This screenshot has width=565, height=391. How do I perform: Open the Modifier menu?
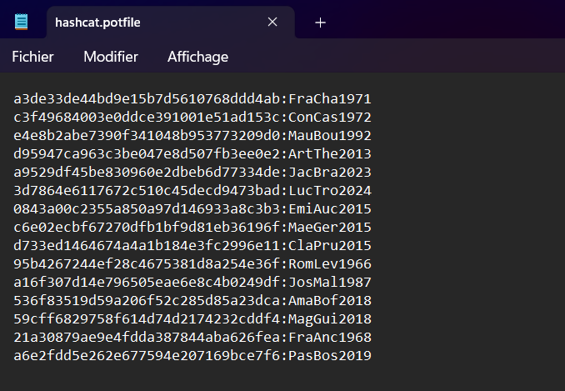111,57
